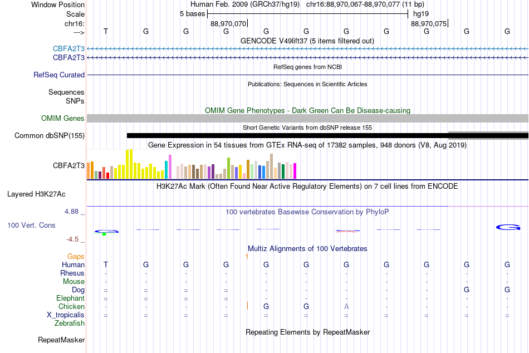Screen dimensions: 529x353
Task: Click the 88,970,075 position marker
Action: coord(429,23)
